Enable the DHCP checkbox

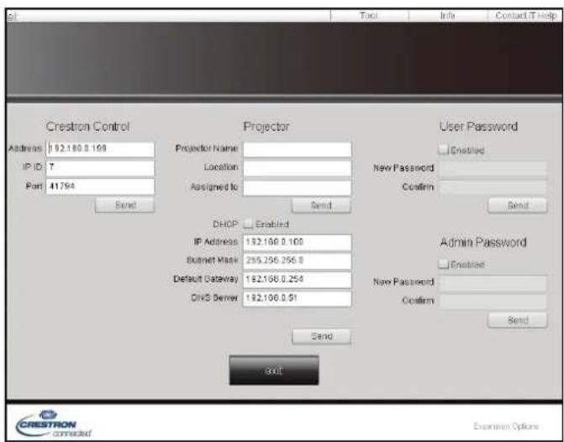pos(248,224)
